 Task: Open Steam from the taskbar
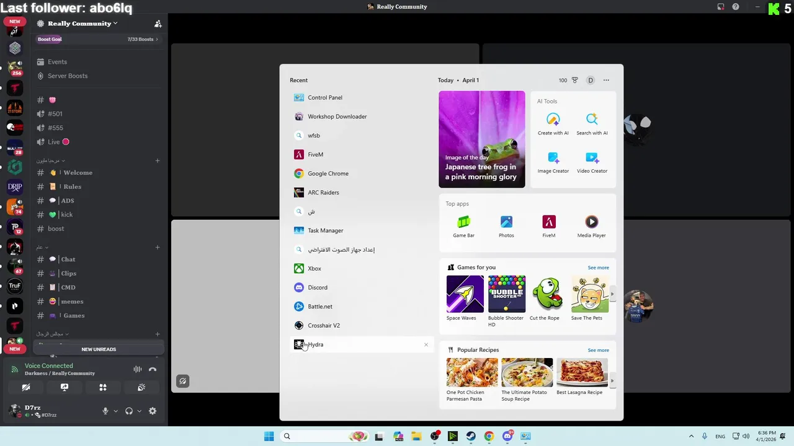(x=471, y=436)
